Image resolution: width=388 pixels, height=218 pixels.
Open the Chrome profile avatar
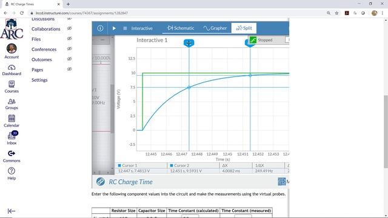click(x=374, y=13)
